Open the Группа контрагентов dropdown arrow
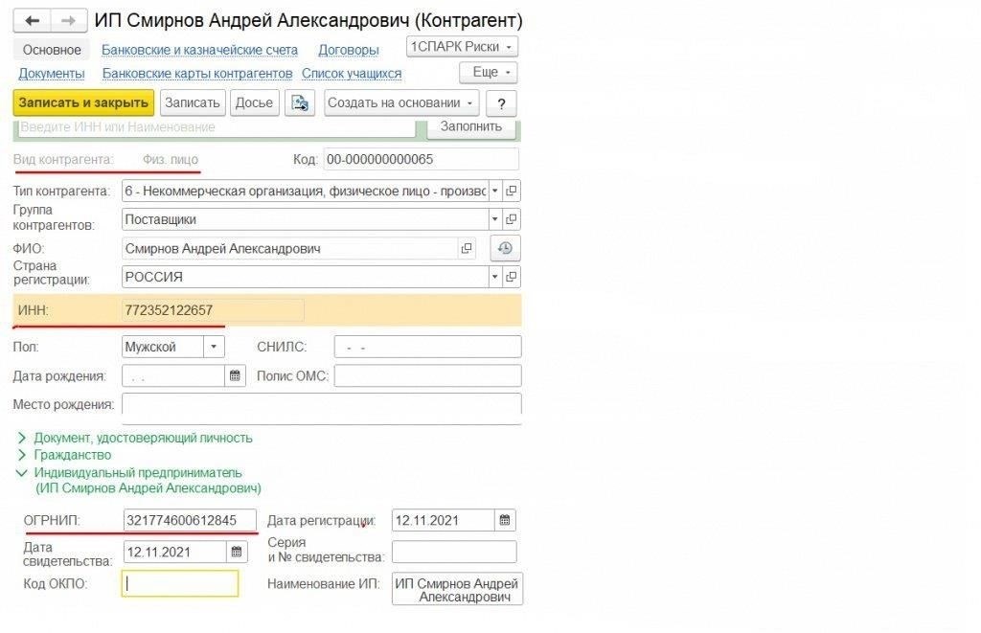The width and height of the screenshot is (981, 633). tap(495, 220)
